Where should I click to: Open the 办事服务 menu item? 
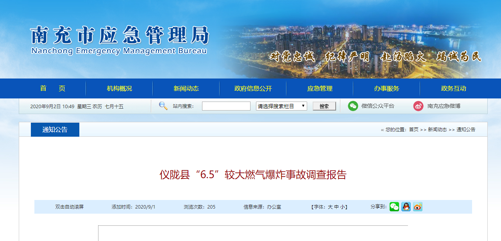point(386,88)
